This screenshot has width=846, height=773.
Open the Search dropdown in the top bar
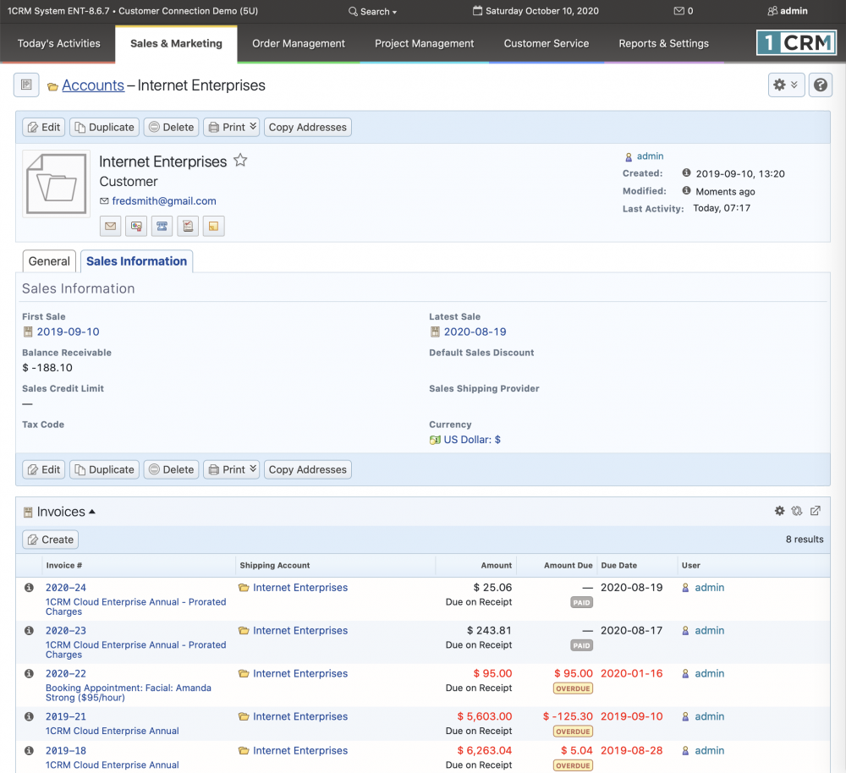(372, 11)
